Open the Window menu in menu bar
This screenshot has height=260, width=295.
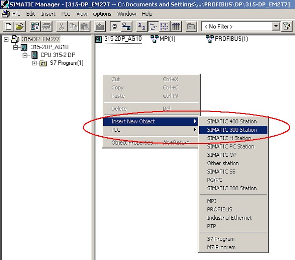click(126, 14)
